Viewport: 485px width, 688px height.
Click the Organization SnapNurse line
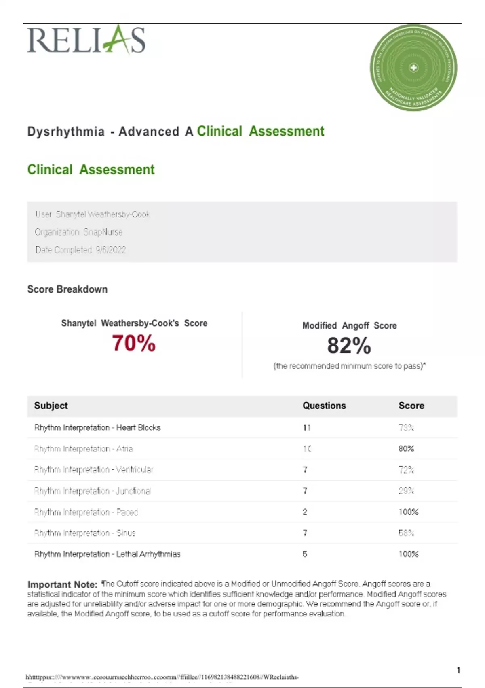pos(78,232)
